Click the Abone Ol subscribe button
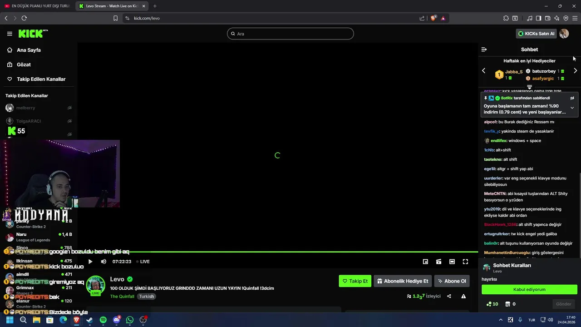Screen dimensions: 581x327 (x=452, y=281)
